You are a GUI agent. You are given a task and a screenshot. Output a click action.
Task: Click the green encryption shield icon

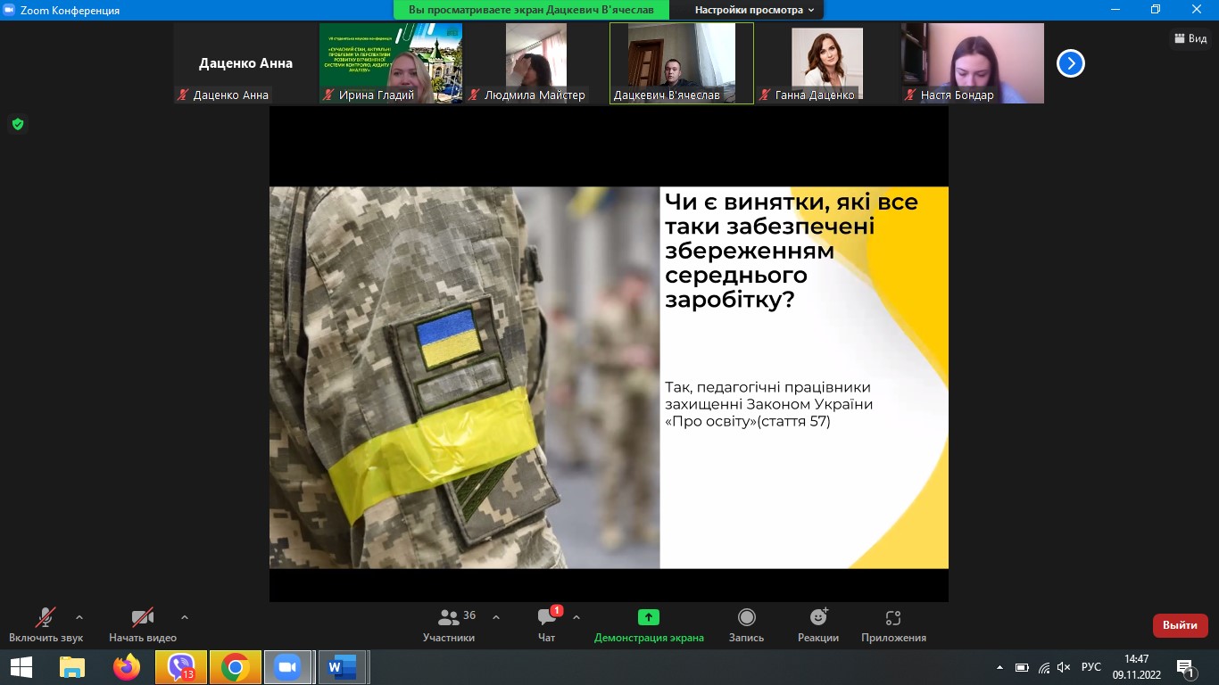click(x=17, y=124)
